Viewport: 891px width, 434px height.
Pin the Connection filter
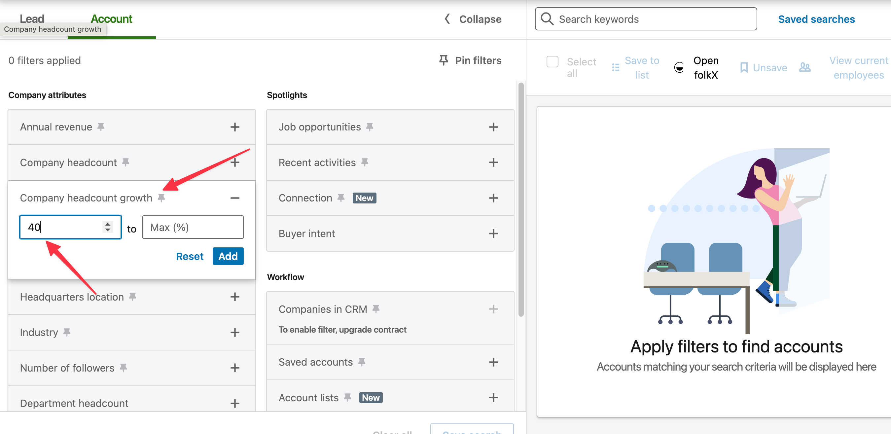click(341, 198)
